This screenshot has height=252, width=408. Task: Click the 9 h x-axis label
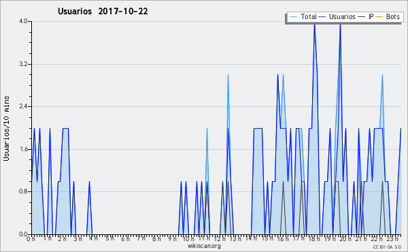coord(172,238)
